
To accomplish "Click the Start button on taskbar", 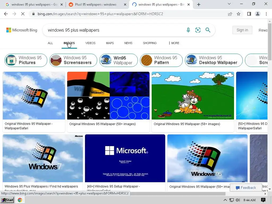I will [x=7, y=200].
